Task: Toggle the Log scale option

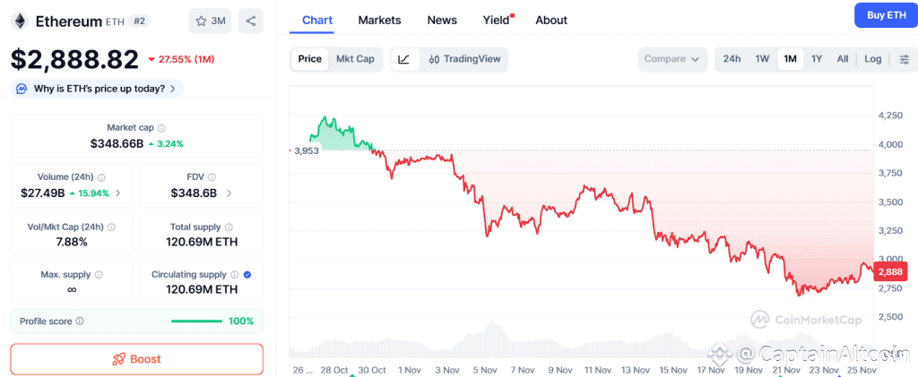Action: click(872, 59)
